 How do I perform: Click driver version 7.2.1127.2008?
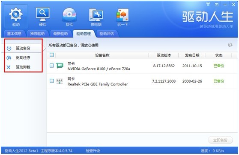click(164, 81)
